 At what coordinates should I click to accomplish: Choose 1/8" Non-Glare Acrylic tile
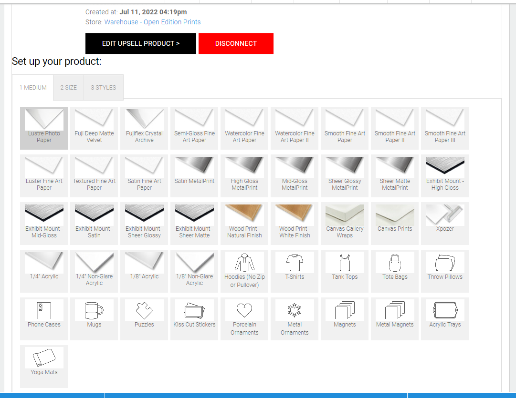[194, 271]
